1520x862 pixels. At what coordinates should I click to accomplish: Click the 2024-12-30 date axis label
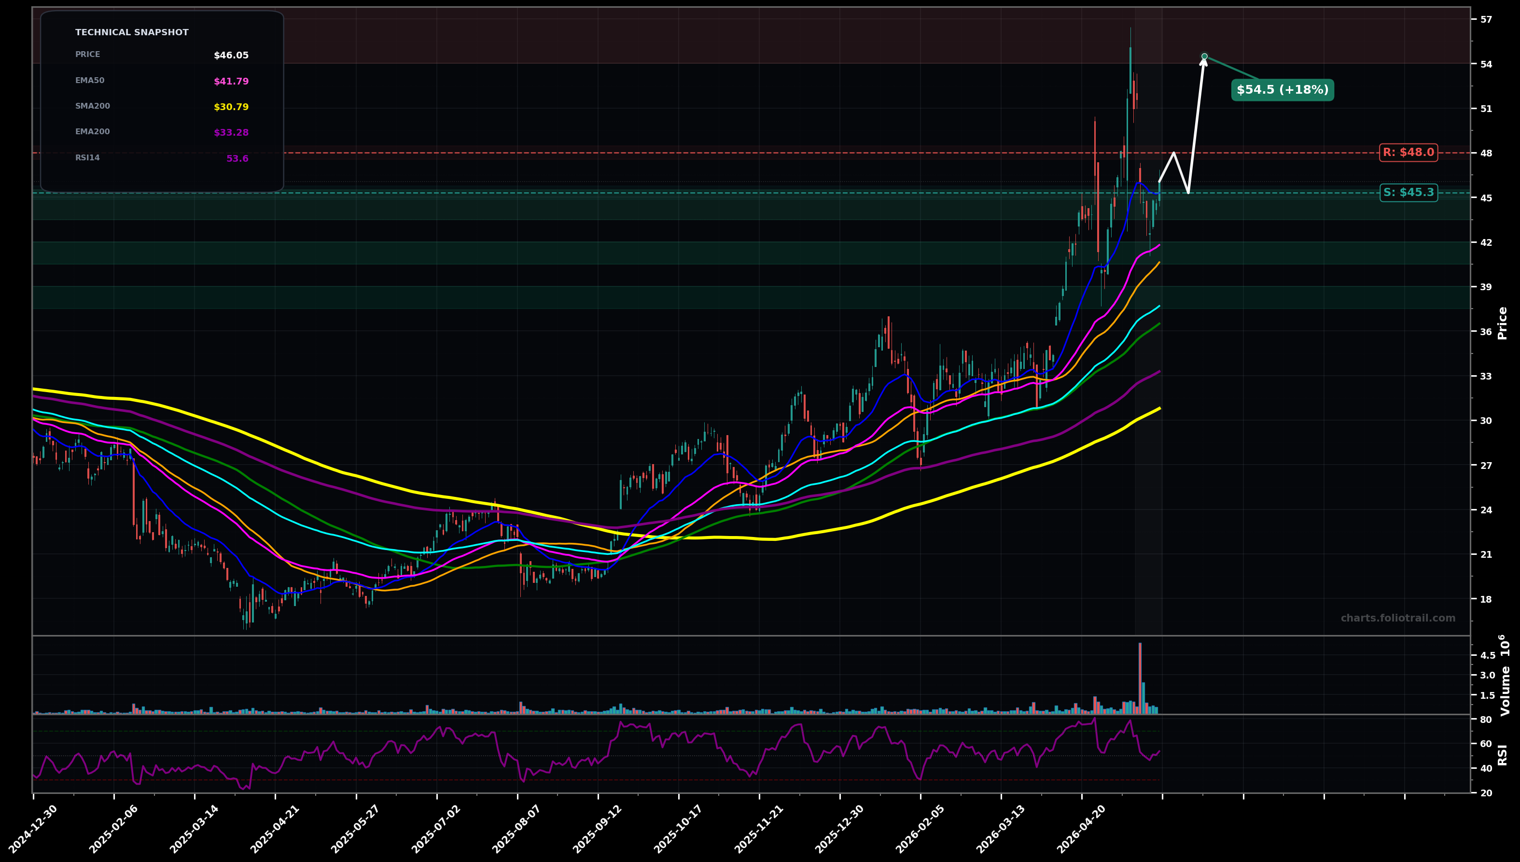pos(34,829)
